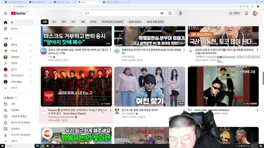
Task: Open the account avatar menu
Action: [255, 13]
